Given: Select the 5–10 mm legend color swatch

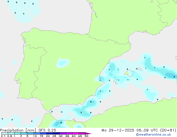Looking at the screenshot, I should tap(31, 133).
